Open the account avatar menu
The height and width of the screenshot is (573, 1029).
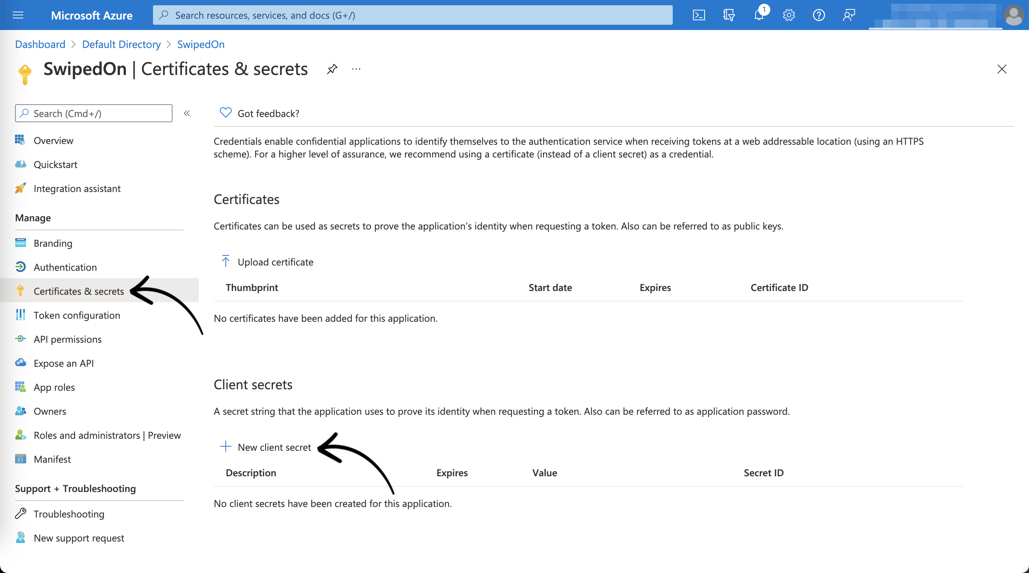1013,15
